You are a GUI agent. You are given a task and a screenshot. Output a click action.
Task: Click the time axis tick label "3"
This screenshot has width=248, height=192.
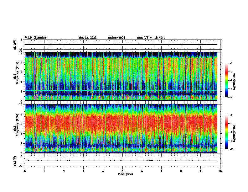tap(83, 171)
